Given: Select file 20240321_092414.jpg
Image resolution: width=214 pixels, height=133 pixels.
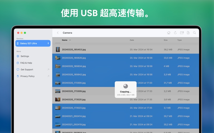Looking at the screenshot, I should click(x=125, y=116).
